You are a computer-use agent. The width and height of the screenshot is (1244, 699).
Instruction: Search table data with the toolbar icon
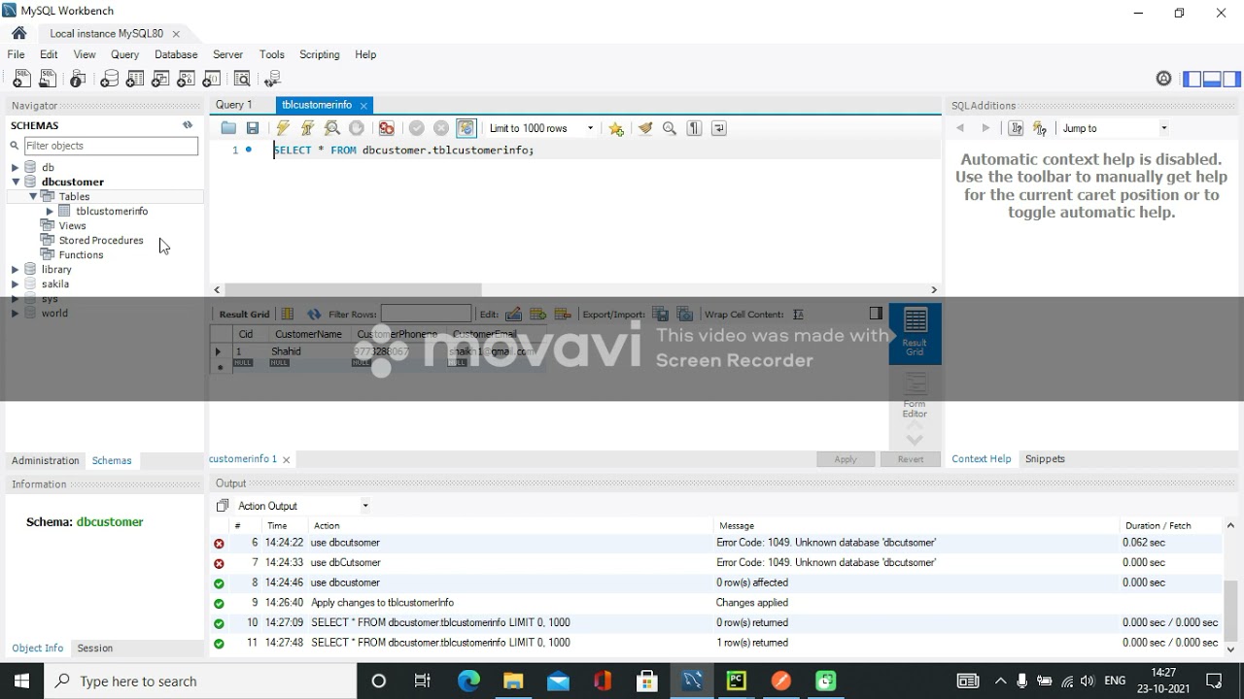coord(242,79)
